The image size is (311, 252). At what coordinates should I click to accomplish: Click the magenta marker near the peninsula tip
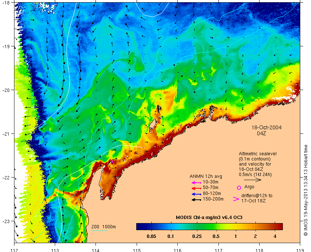pos(112,162)
